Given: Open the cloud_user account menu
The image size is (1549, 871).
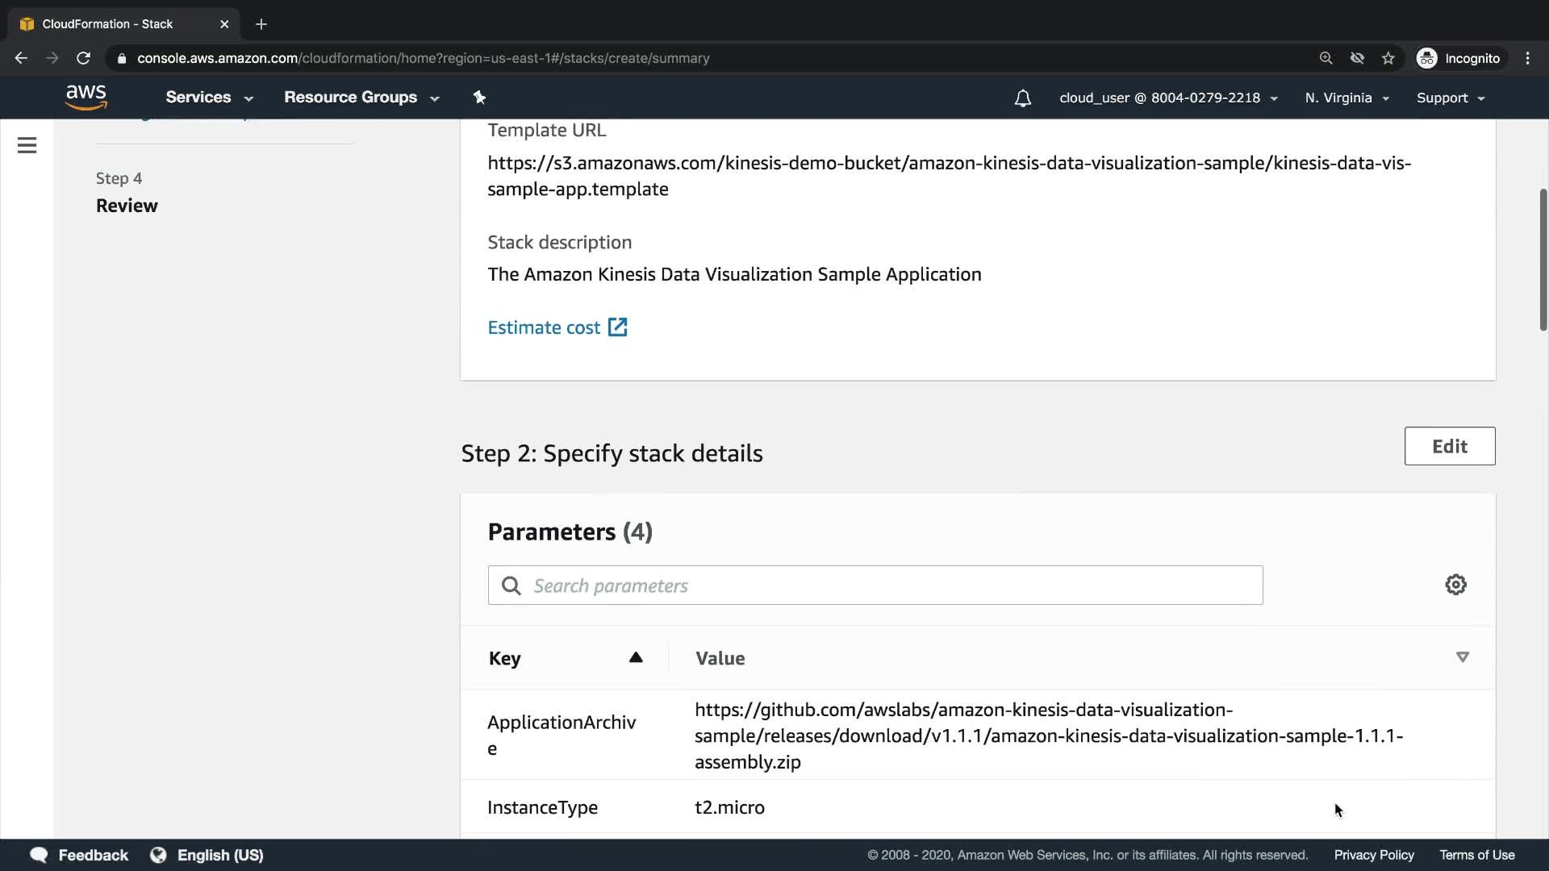Looking at the screenshot, I should [x=1167, y=98].
